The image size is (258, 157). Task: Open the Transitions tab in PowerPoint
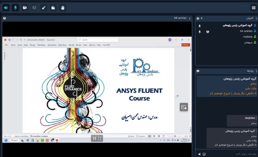point(41,45)
